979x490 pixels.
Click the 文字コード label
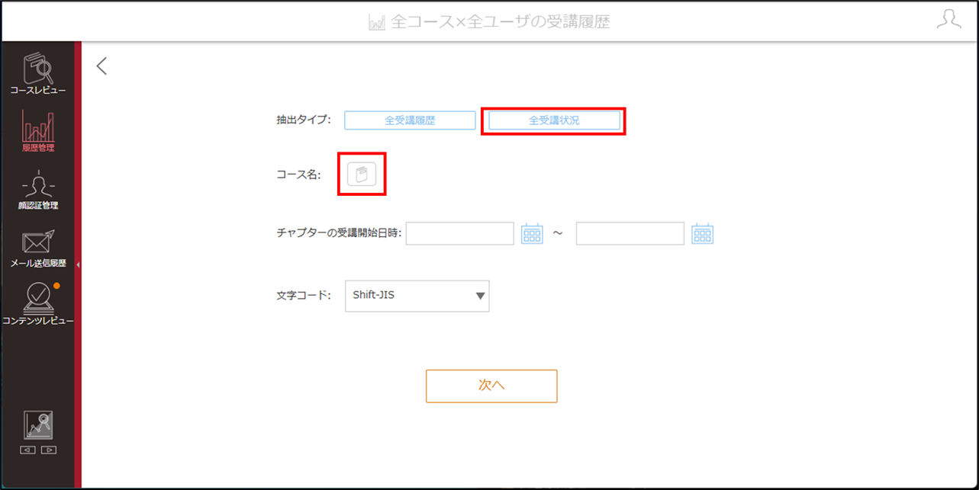pos(304,295)
